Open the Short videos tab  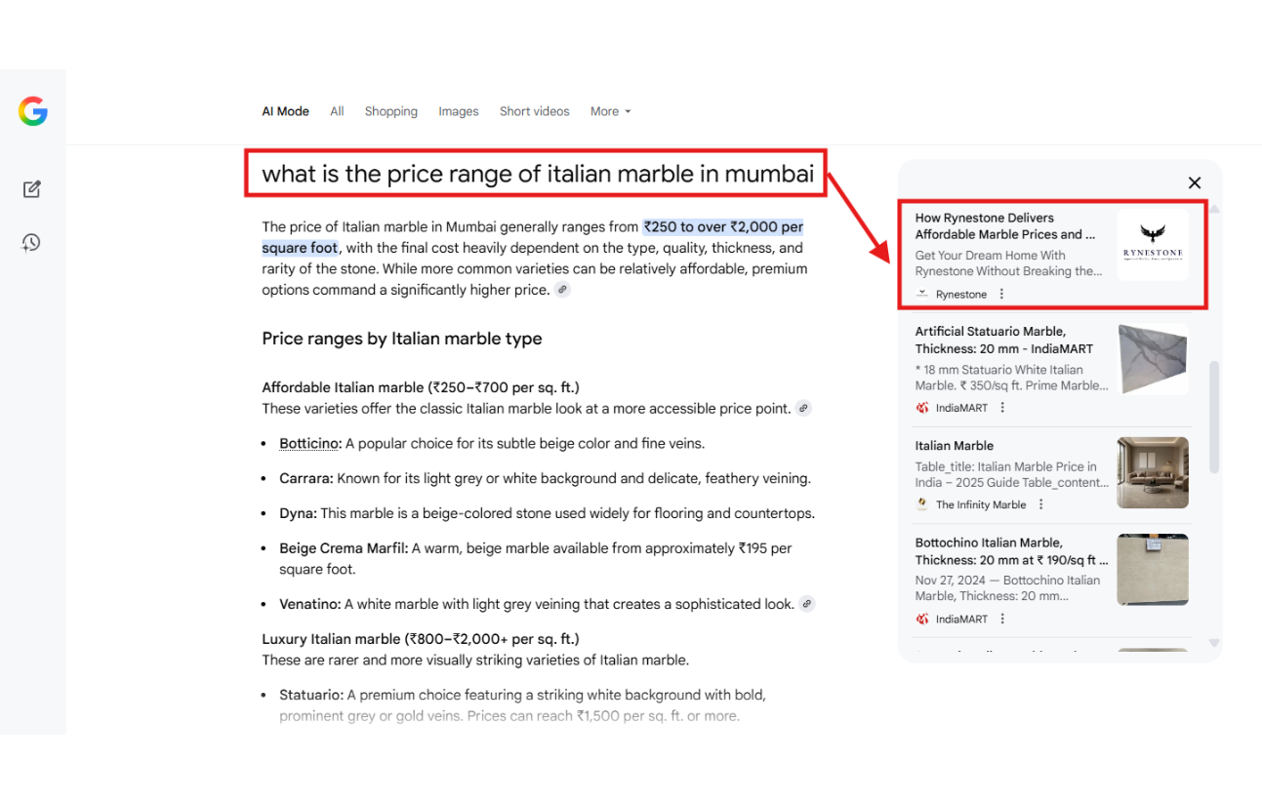534,112
